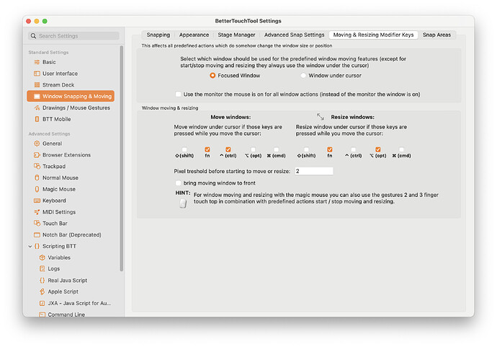Open the Appearance tab
497x347 pixels.
(194, 35)
